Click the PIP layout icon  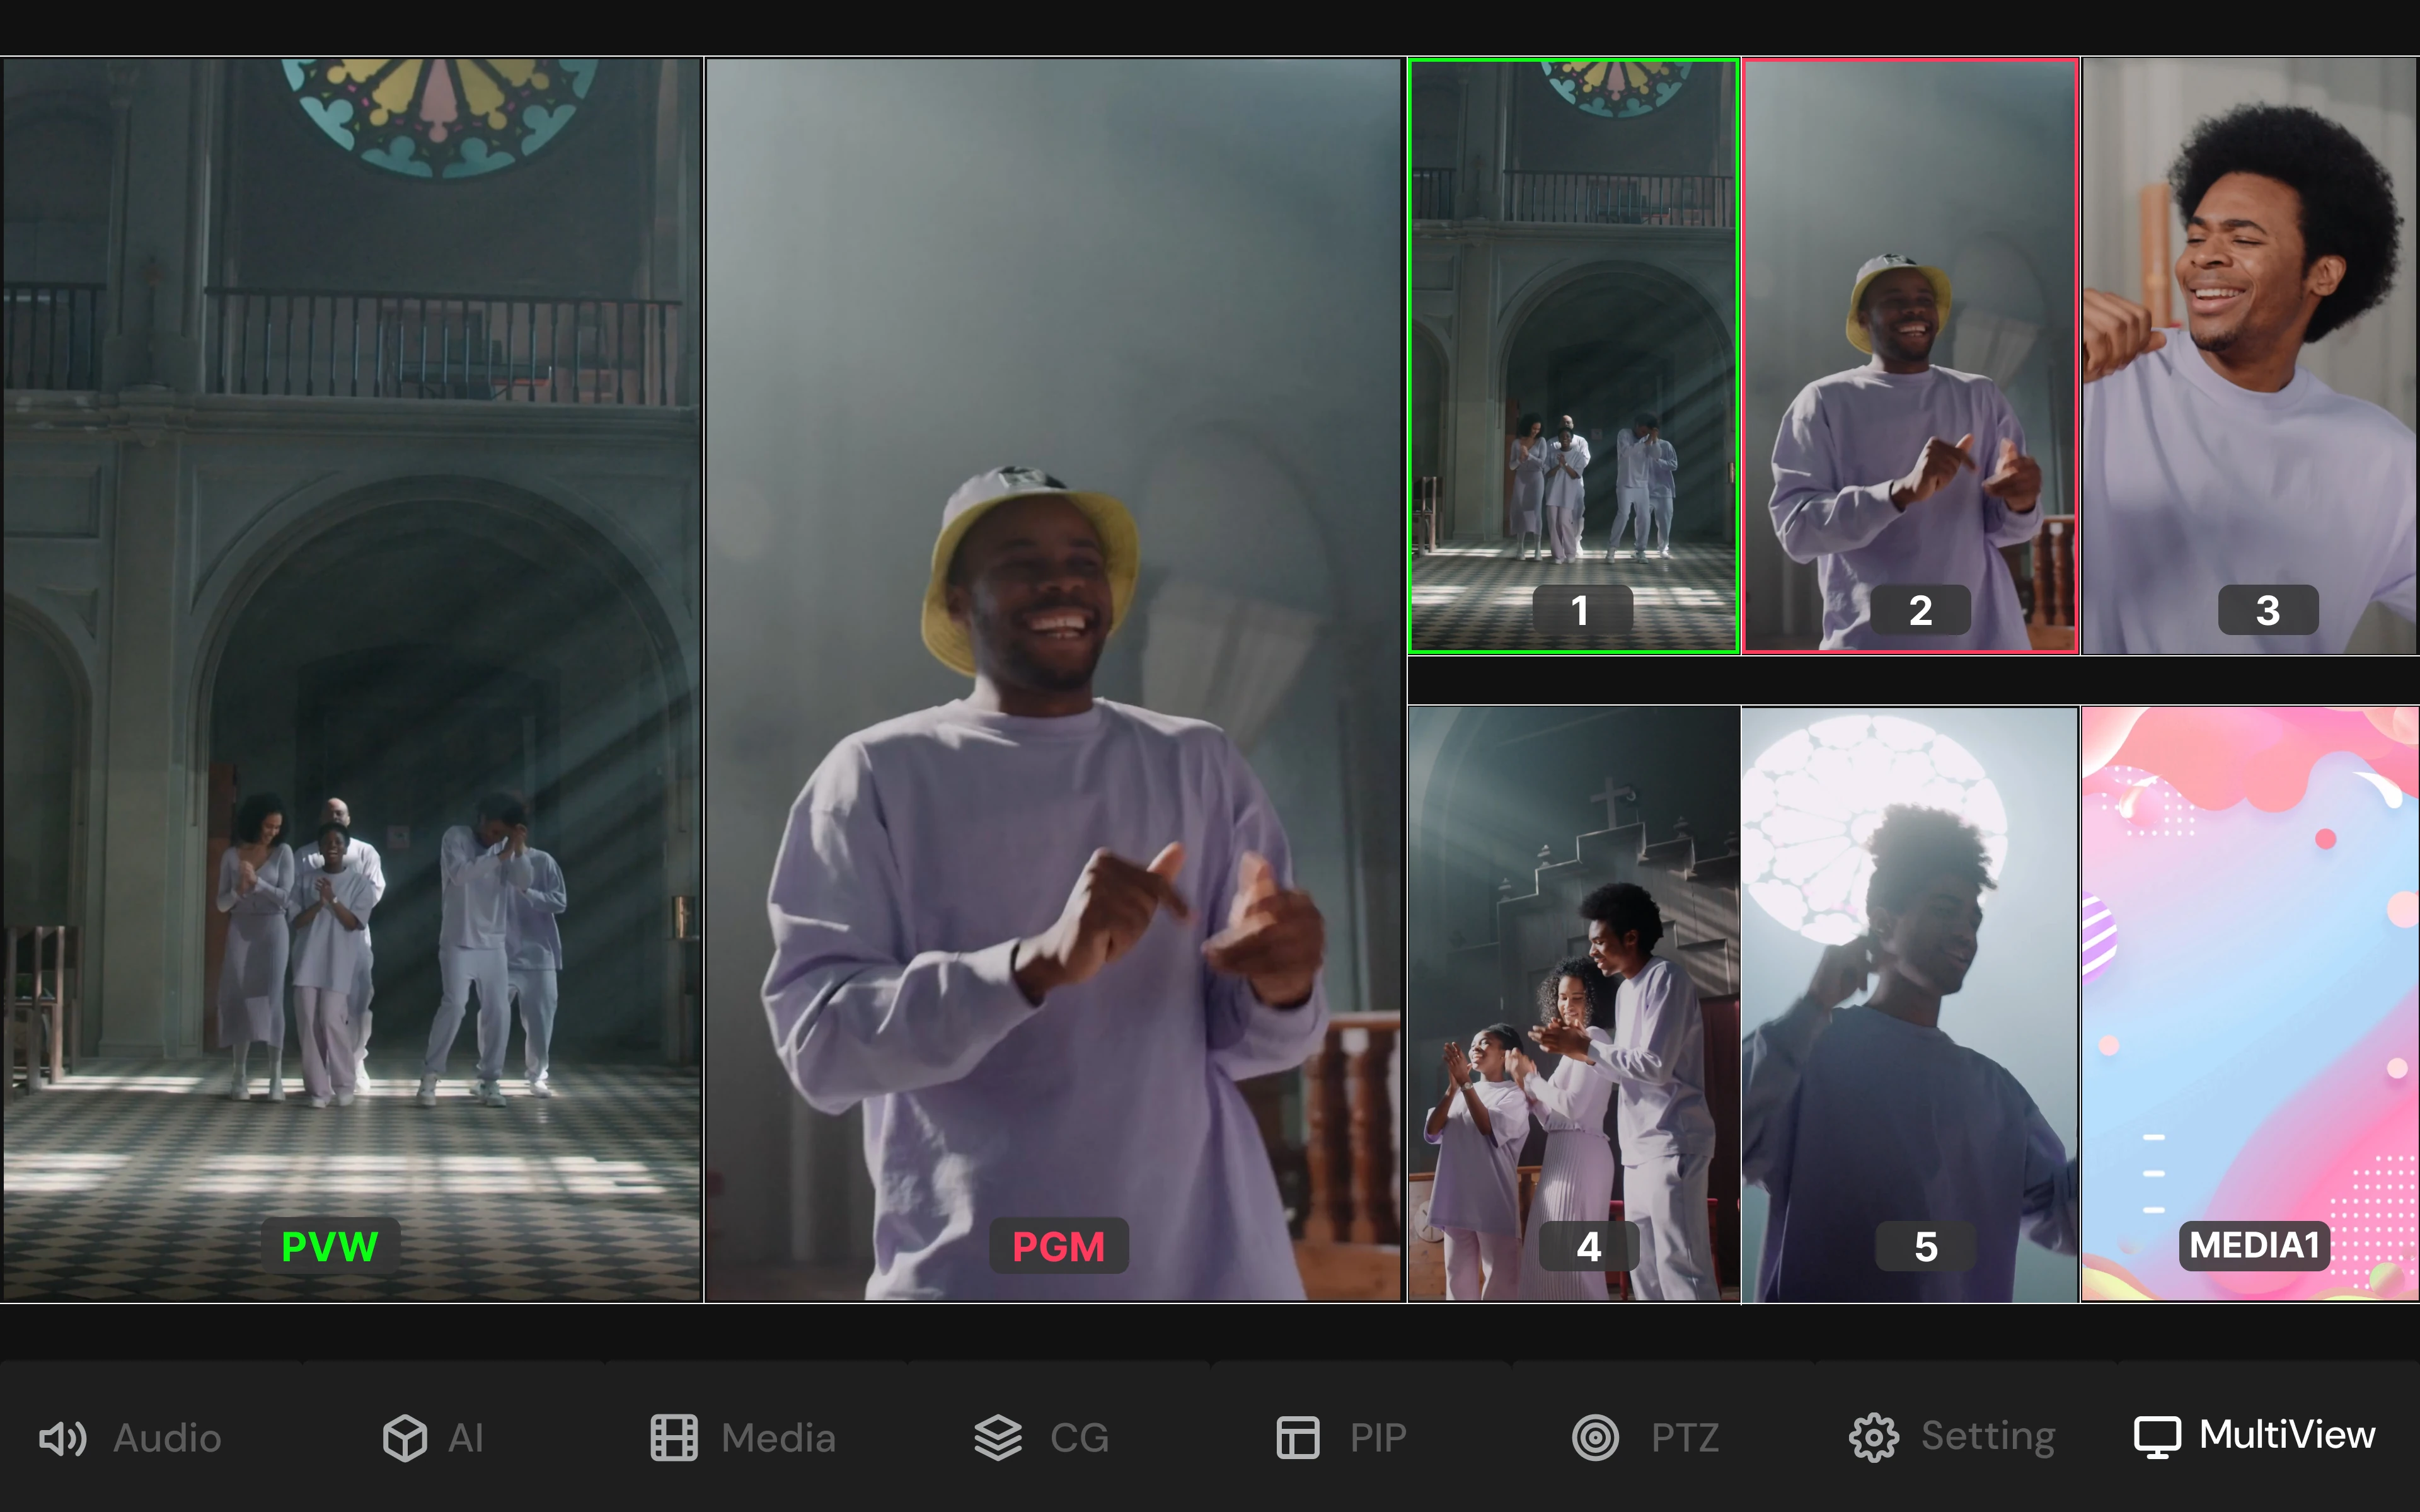pyautogui.click(x=1298, y=1438)
